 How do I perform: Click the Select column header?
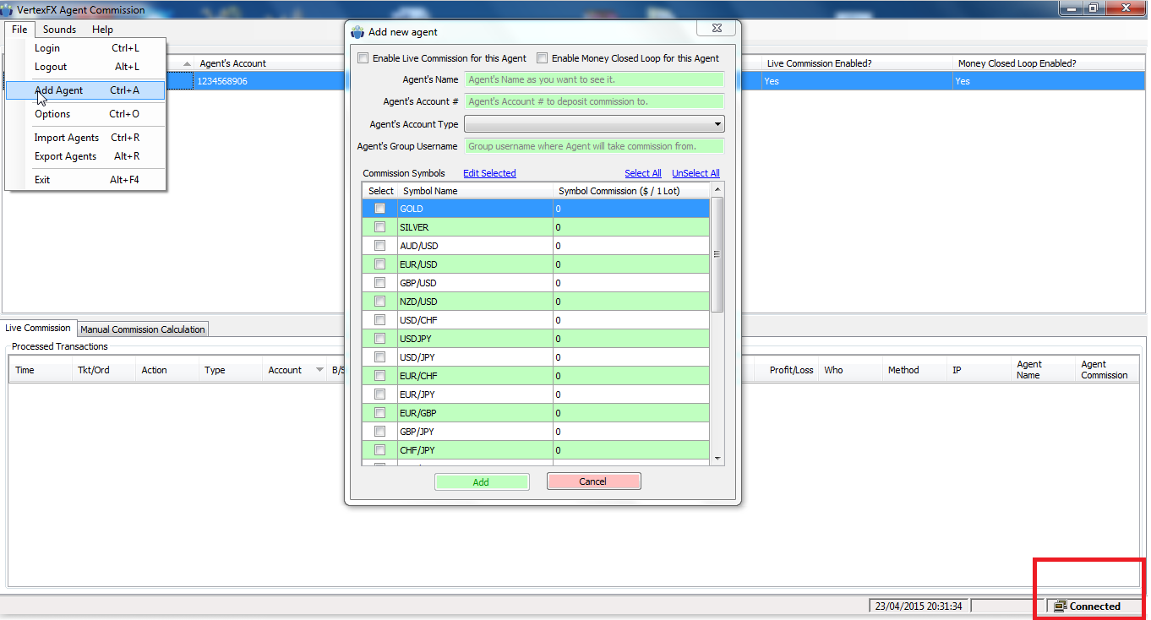(x=380, y=191)
